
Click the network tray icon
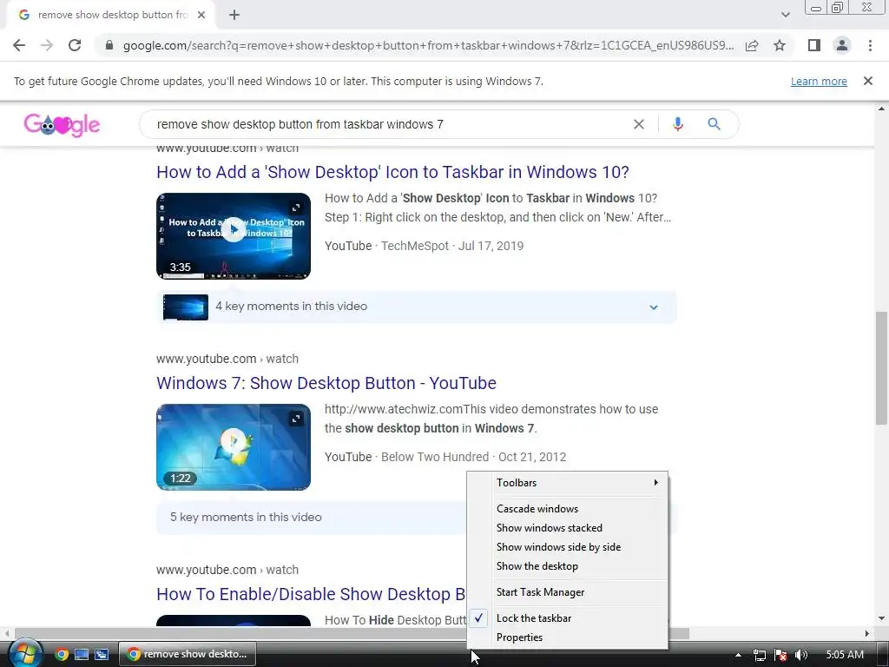pyautogui.click(x=759, y=655)
